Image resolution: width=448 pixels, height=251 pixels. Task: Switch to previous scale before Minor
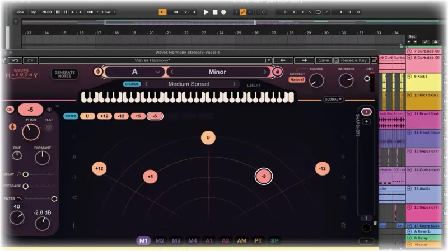click(172, 72)
